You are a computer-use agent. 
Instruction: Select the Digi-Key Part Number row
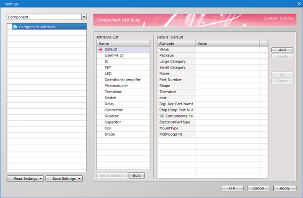point(213,104)
